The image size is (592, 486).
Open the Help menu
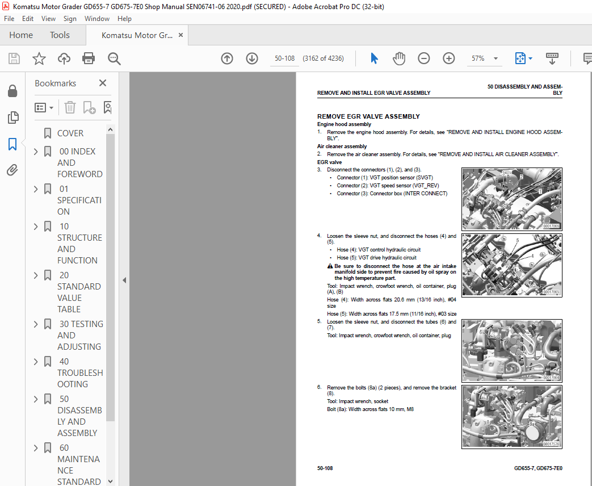pos(124,19)
